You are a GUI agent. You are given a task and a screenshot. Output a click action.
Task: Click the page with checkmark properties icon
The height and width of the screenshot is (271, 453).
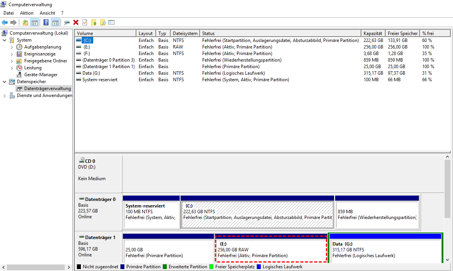coord(85,23)
